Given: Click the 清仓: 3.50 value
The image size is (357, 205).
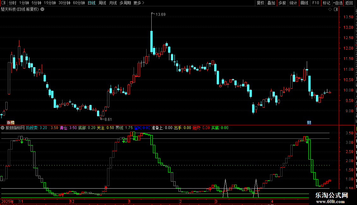Looking at the screenshot, I should click(x=68, y=128).
